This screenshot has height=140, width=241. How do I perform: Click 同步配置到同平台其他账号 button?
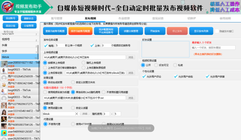click(106, 31)
